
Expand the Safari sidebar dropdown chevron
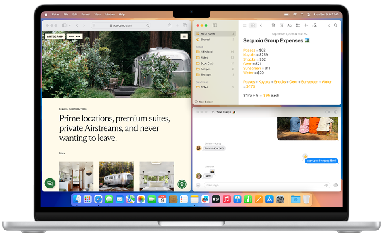point(70,25)
